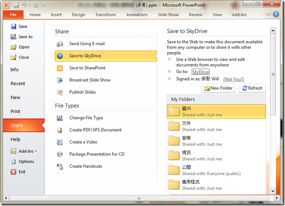Click the Save As icon in backstage menu
The image size is (285, 206).
tap(14, 37)
